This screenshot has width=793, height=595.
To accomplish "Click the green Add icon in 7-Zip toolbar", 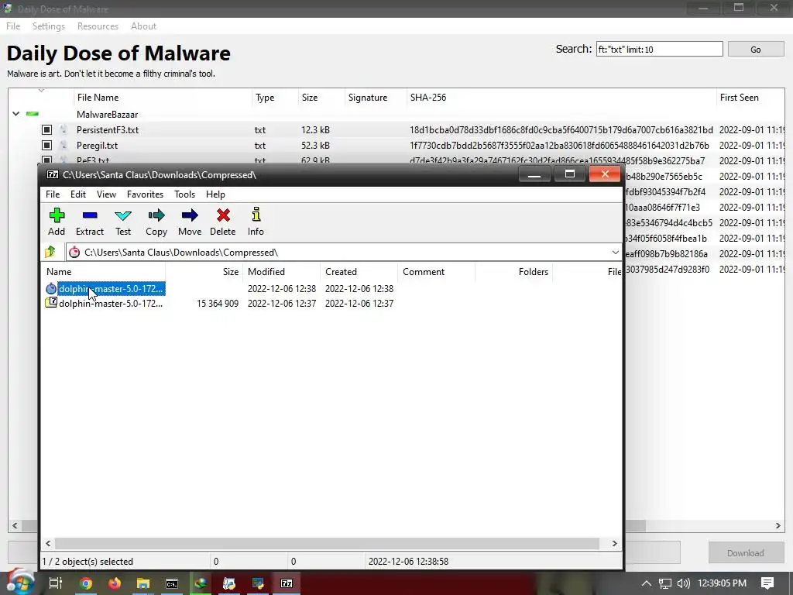I will point(57,215).
